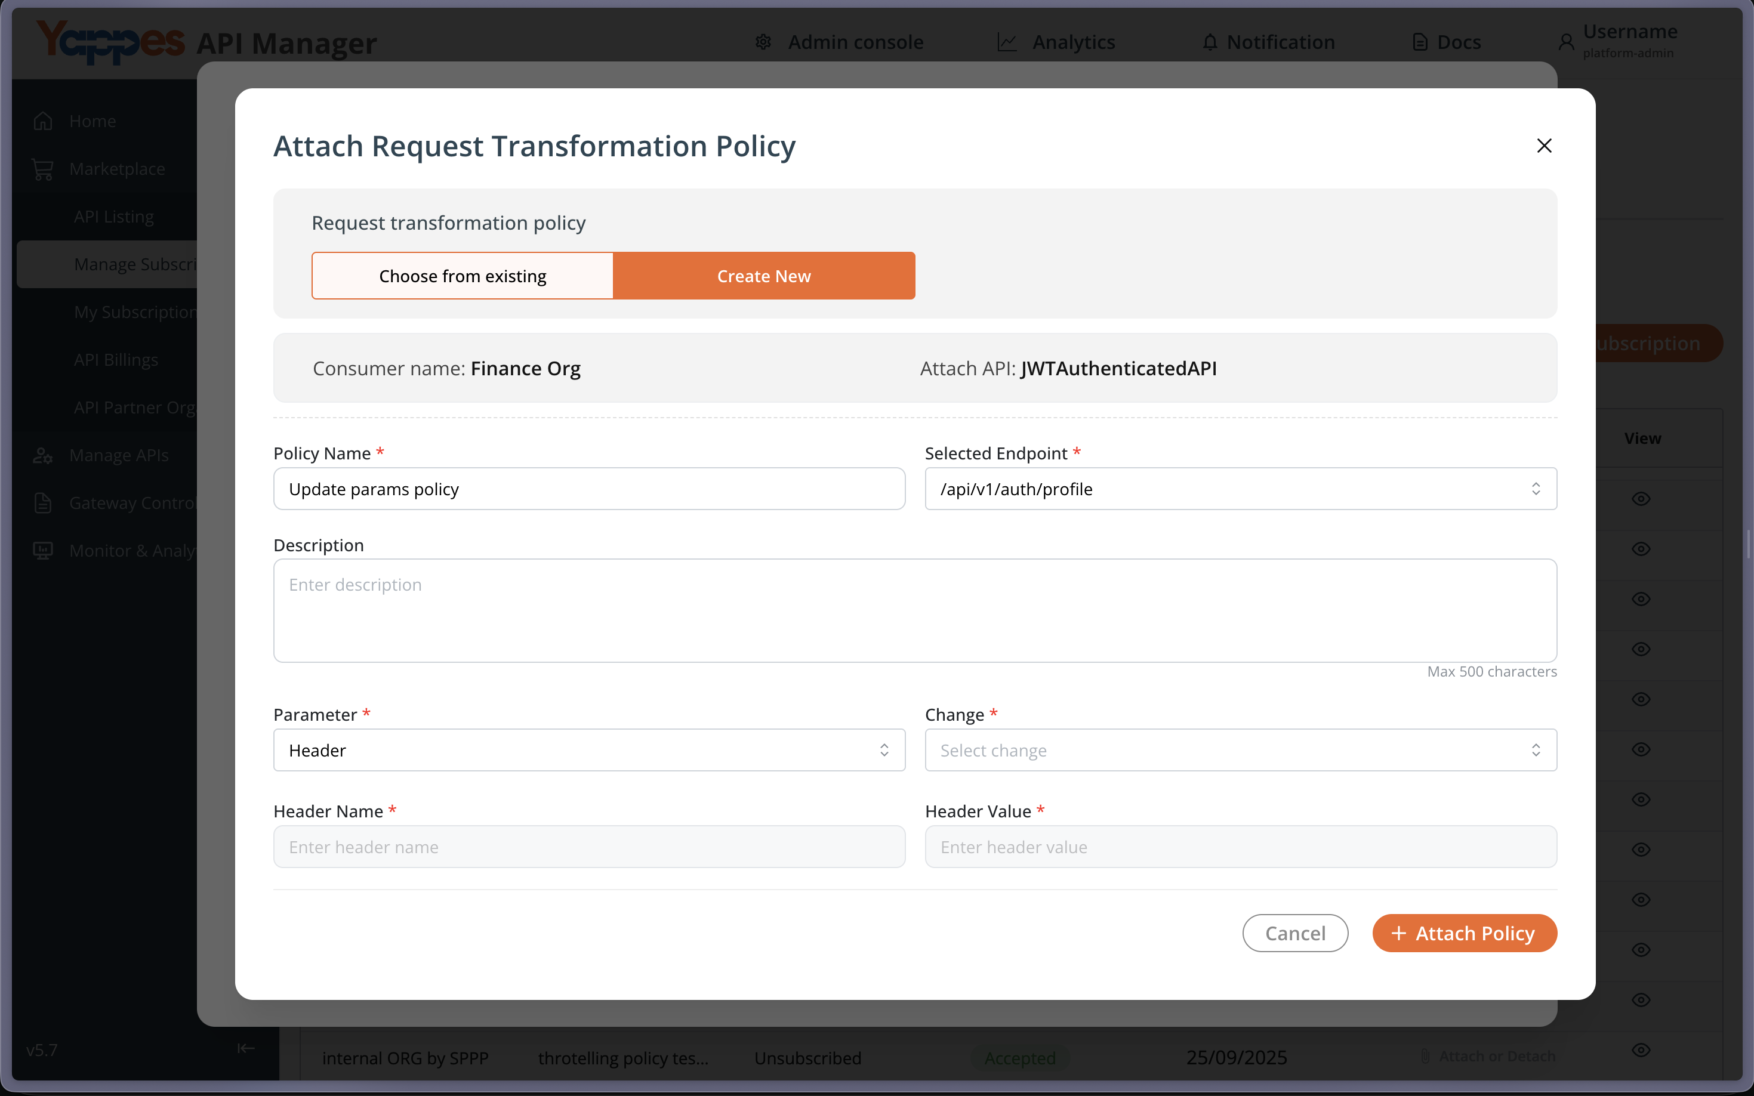Click the Accepted status badge
The height and width of the screenshot is (1096, 1754).
pos(1019,1058)
